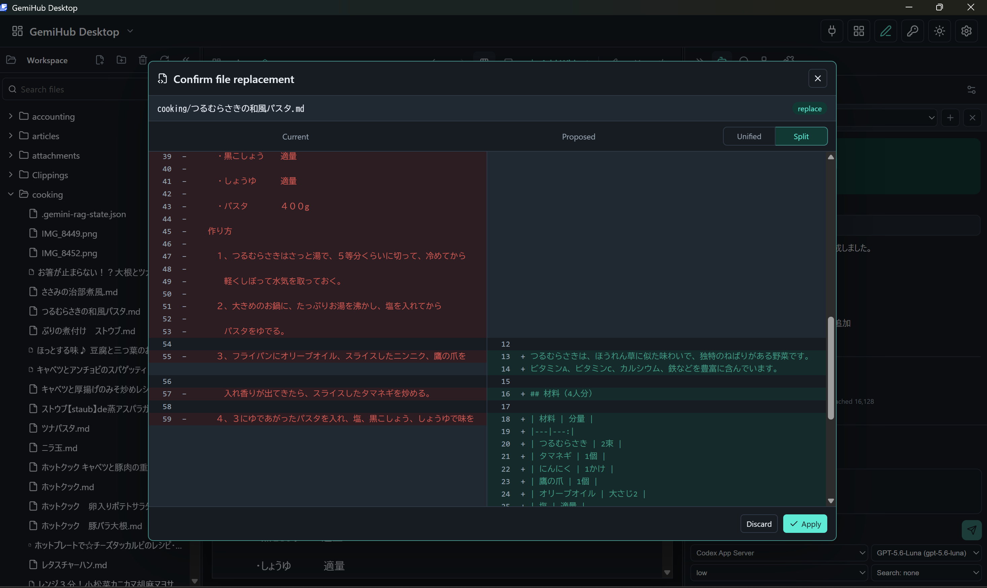Screen dimensions: 987x588
Task: Close the Confirm file replacement dialog
Action: [x=818, y=78]
